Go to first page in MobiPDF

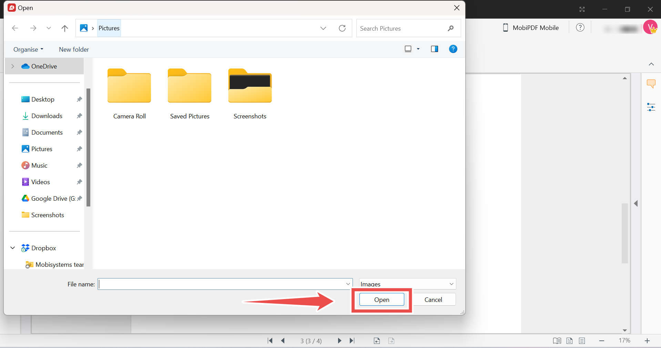pos(270,340)
